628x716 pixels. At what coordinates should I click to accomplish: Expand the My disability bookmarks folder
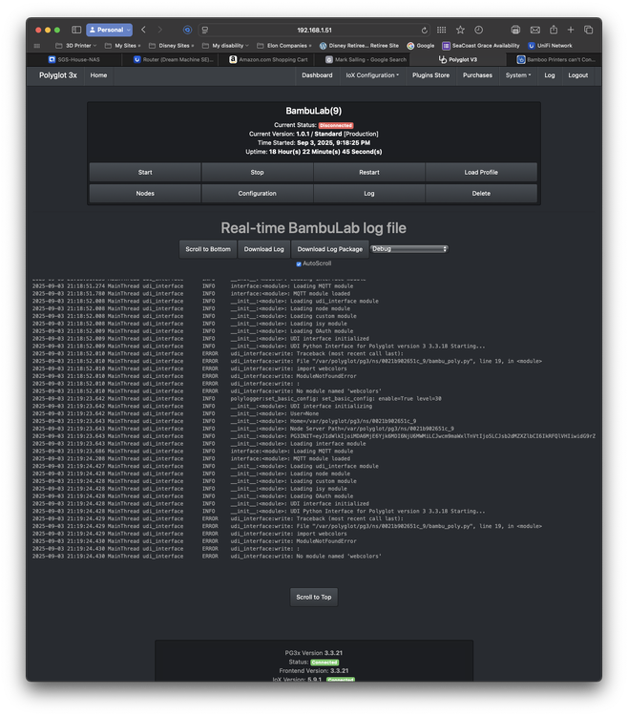click(x=225, y=46)
